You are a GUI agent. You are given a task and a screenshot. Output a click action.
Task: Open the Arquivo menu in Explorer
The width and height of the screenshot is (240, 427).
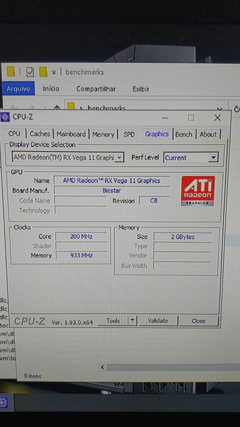19,89
